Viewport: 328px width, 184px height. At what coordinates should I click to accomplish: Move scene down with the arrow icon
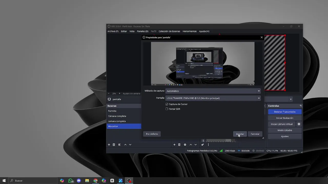point(130,145)
